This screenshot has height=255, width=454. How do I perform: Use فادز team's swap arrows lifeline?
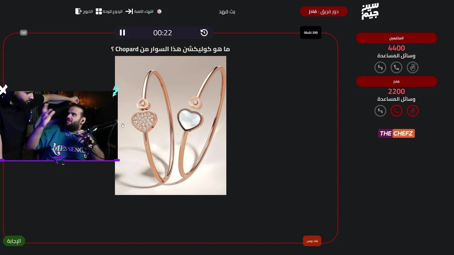click(x=380, y=111)
